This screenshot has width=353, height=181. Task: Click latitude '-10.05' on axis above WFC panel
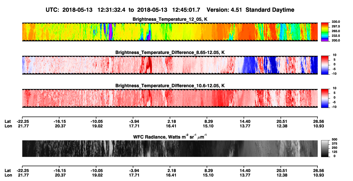pos(96,121)
